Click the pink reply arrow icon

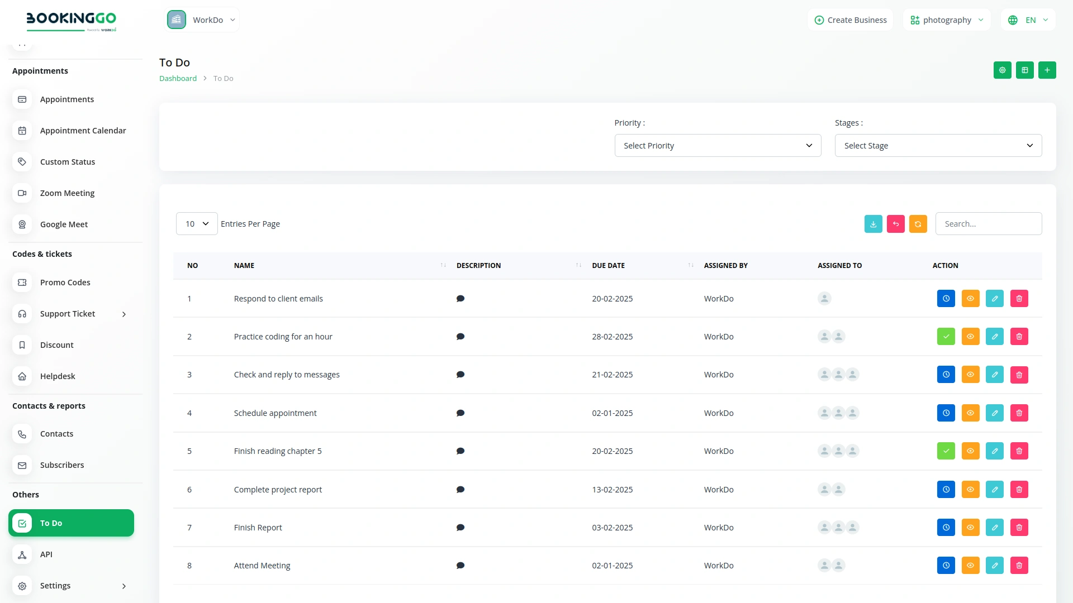[x=895, y=224]
